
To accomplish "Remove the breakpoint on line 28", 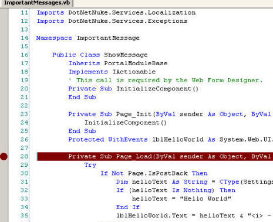I will 4,156.
